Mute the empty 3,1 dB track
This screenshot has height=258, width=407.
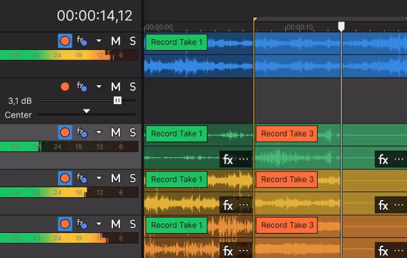pos(116,86)
